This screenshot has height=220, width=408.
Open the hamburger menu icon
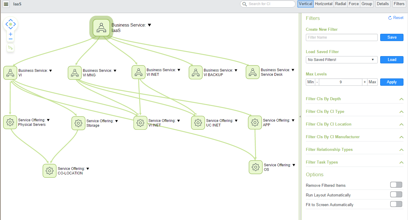click(x=6, y=4)
